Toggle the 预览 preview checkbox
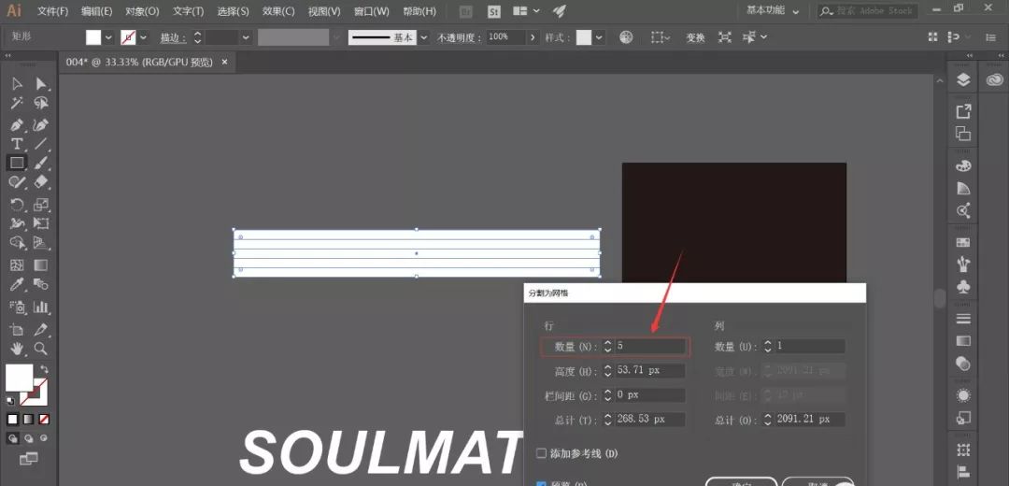Image resolution: width=1009 pixels, height=486 pixels. click(542, 483)
